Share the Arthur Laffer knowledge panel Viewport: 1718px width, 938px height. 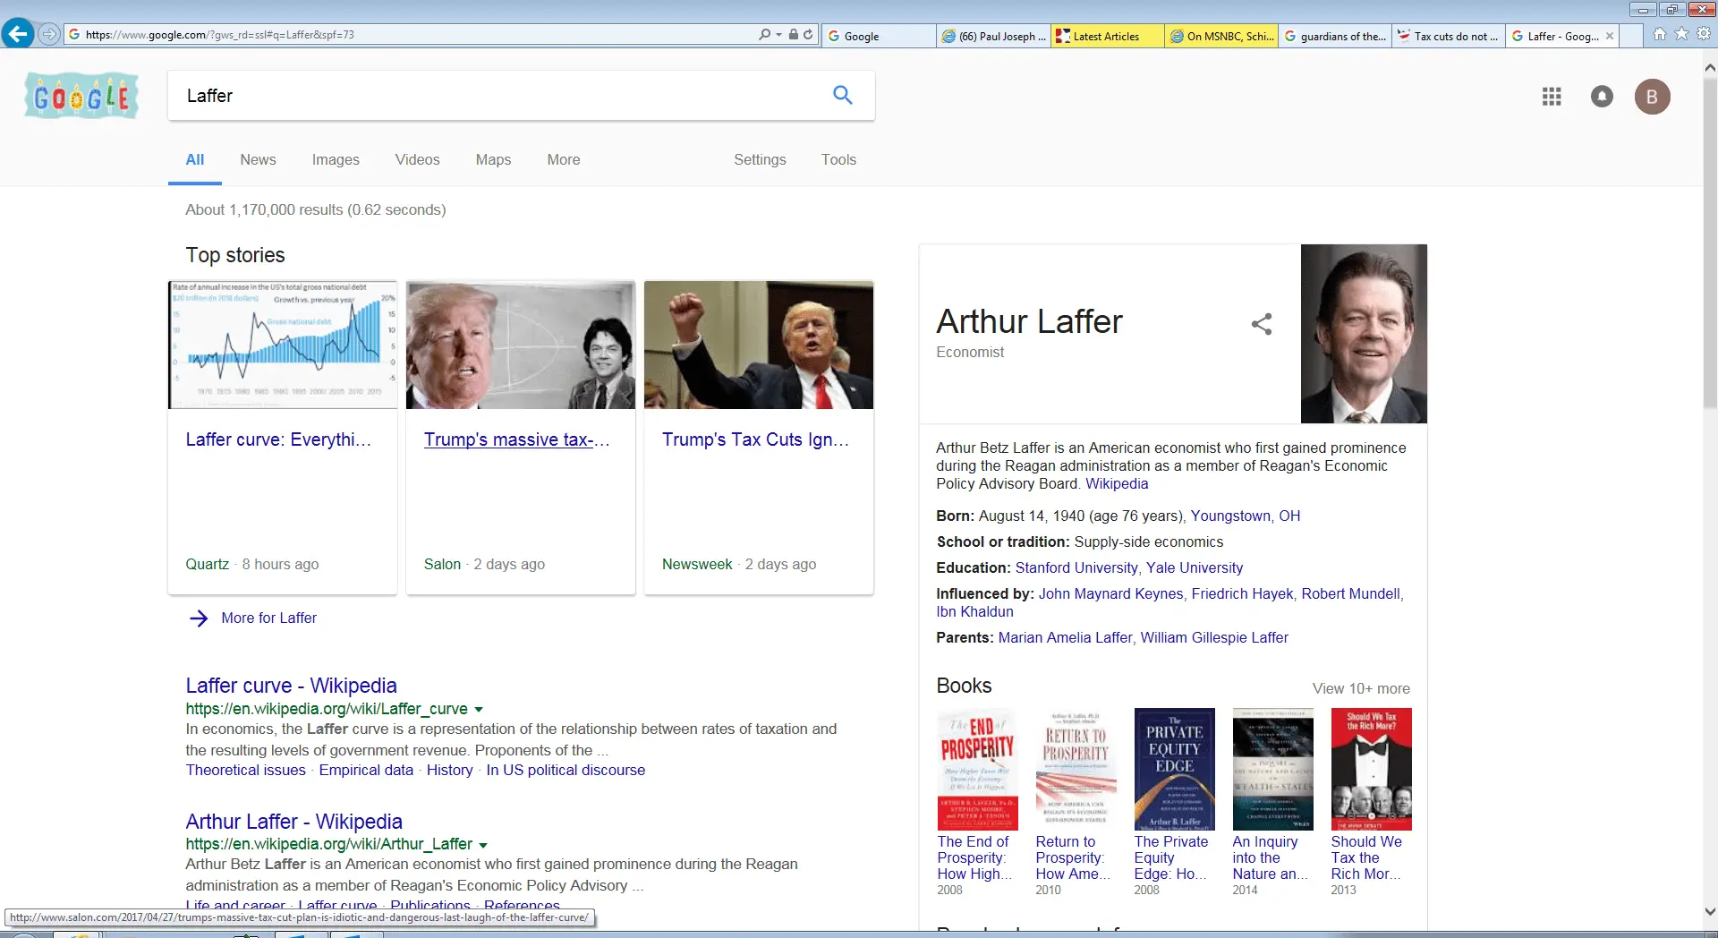(1261, 324)
